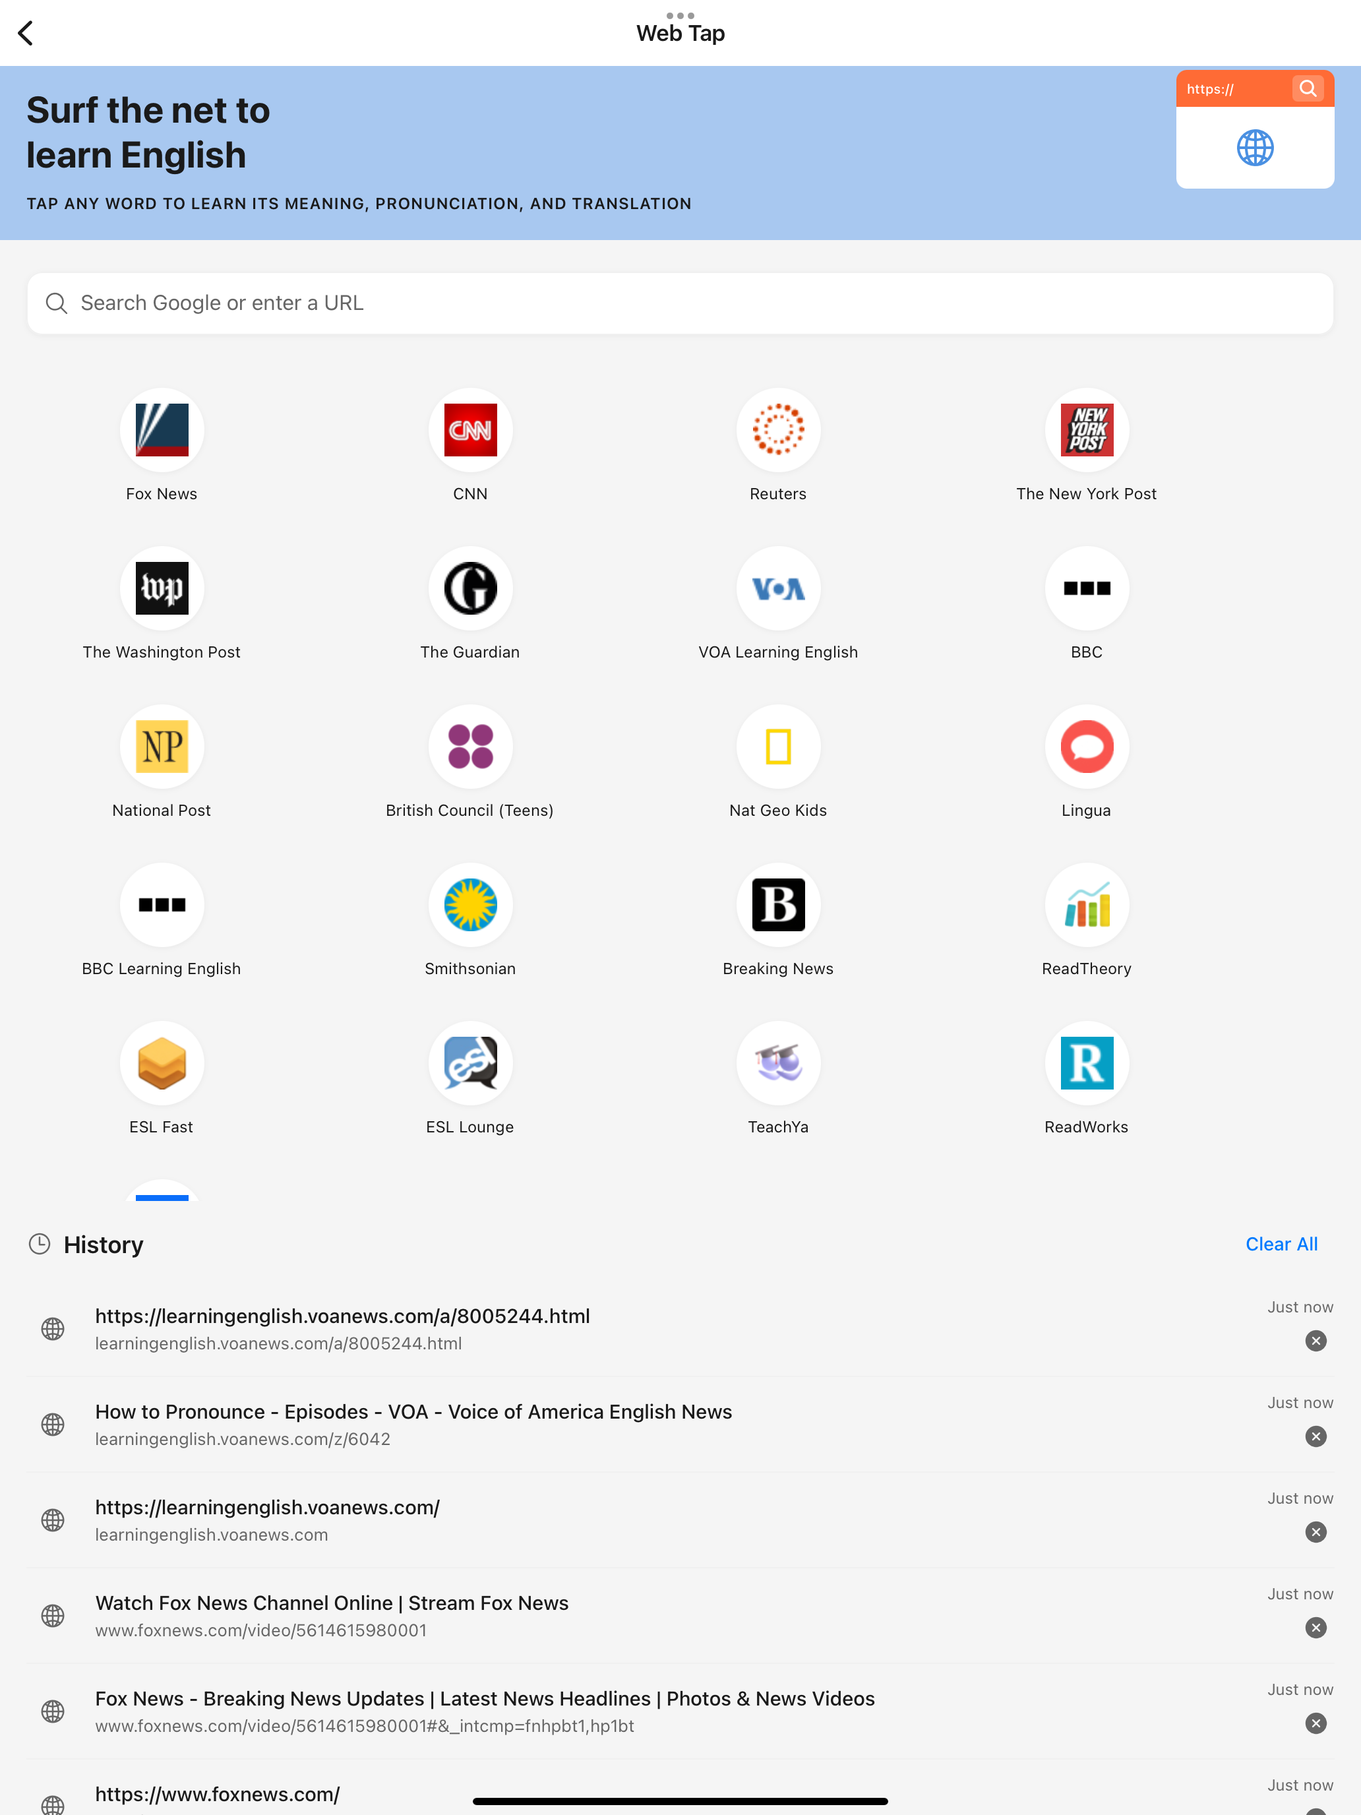Open the ESL Lounge icon
Screen dimensions: 1361x1815
click(470, 1063)
